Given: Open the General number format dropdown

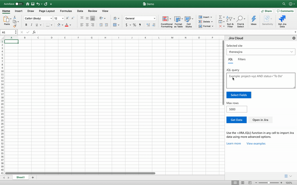Looking at the screenshot, I should pyautogui.click(x=154, y=18).
